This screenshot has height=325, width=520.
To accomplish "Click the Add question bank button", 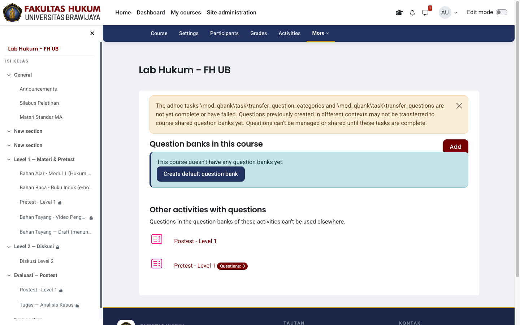I will pyautogui.click(x=455, y=146).
